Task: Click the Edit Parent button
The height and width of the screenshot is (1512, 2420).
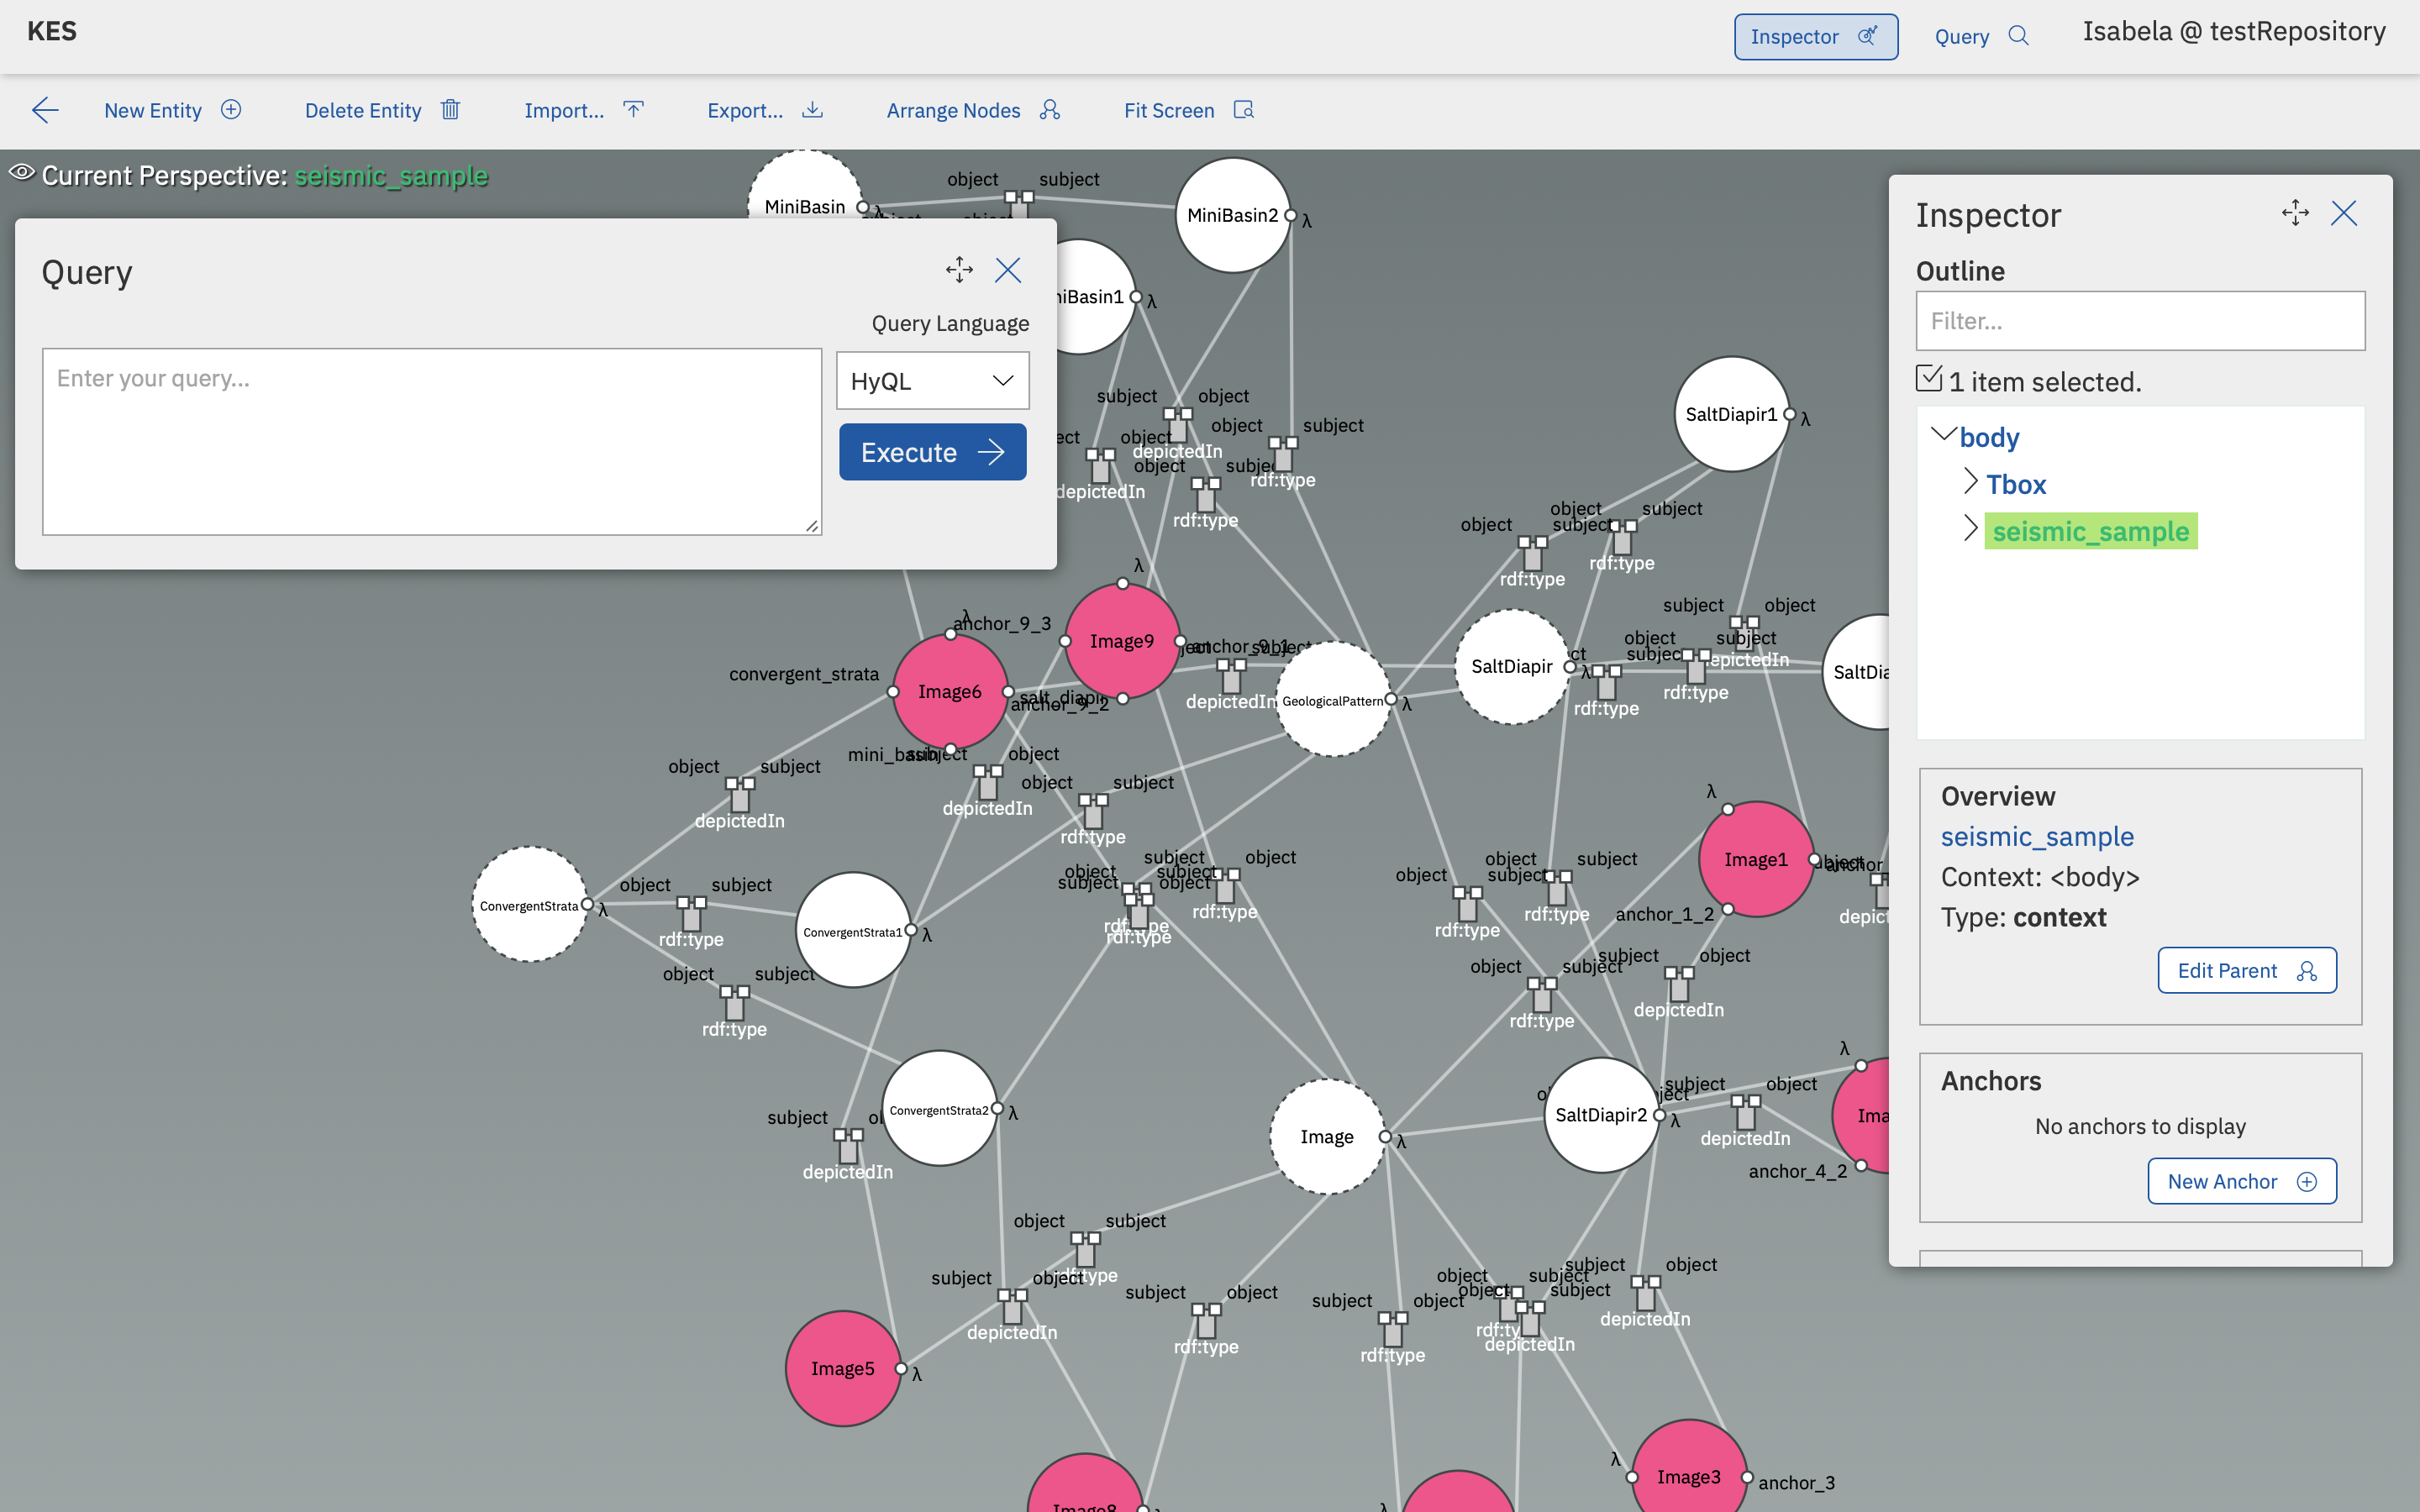Action: tap(2246, 971)
